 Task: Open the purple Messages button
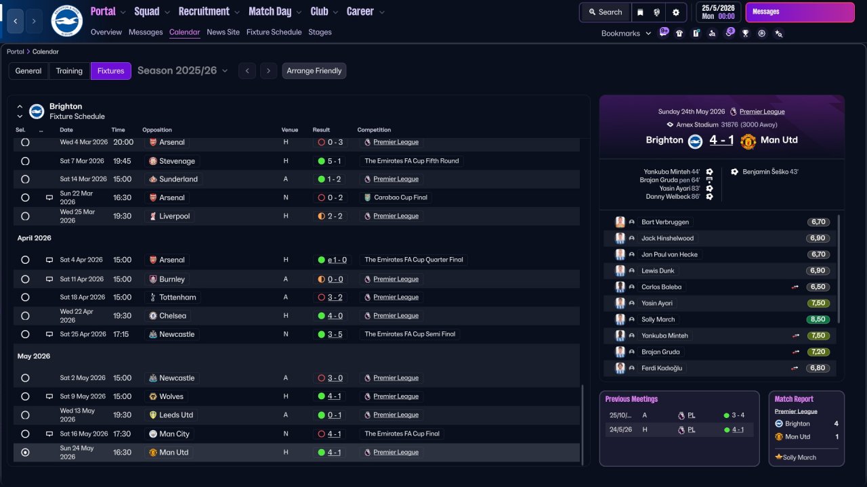(x=800, y=12)
